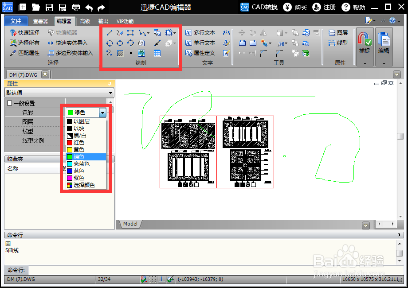408x288 pixels.
Task: Click the Redo arrow icon
Action: [x=101, y=8]
